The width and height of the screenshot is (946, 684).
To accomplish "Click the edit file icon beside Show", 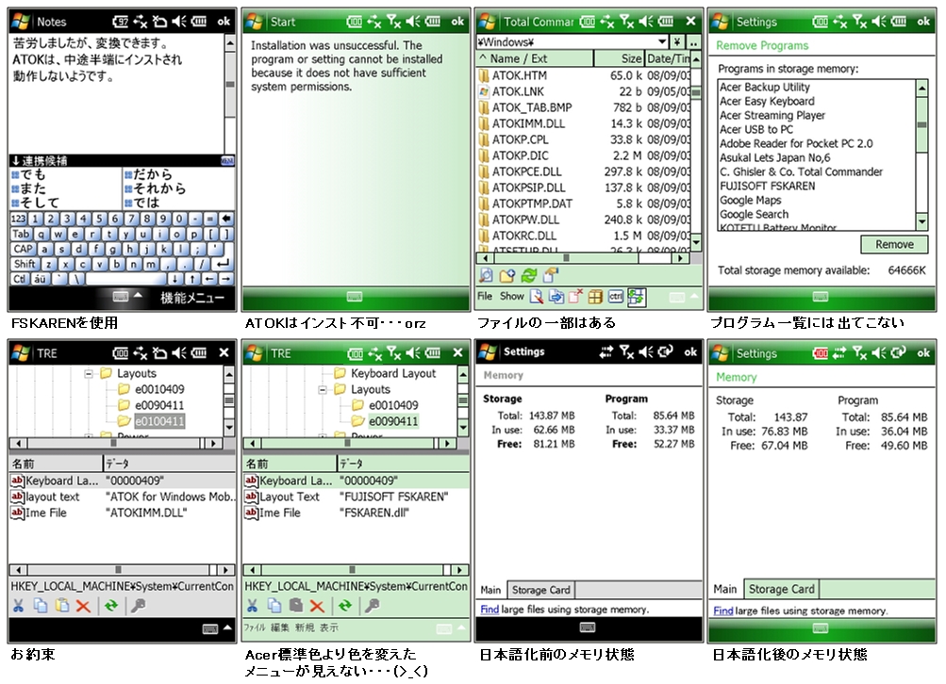I will pyautogui.click(x=537, y=297).
